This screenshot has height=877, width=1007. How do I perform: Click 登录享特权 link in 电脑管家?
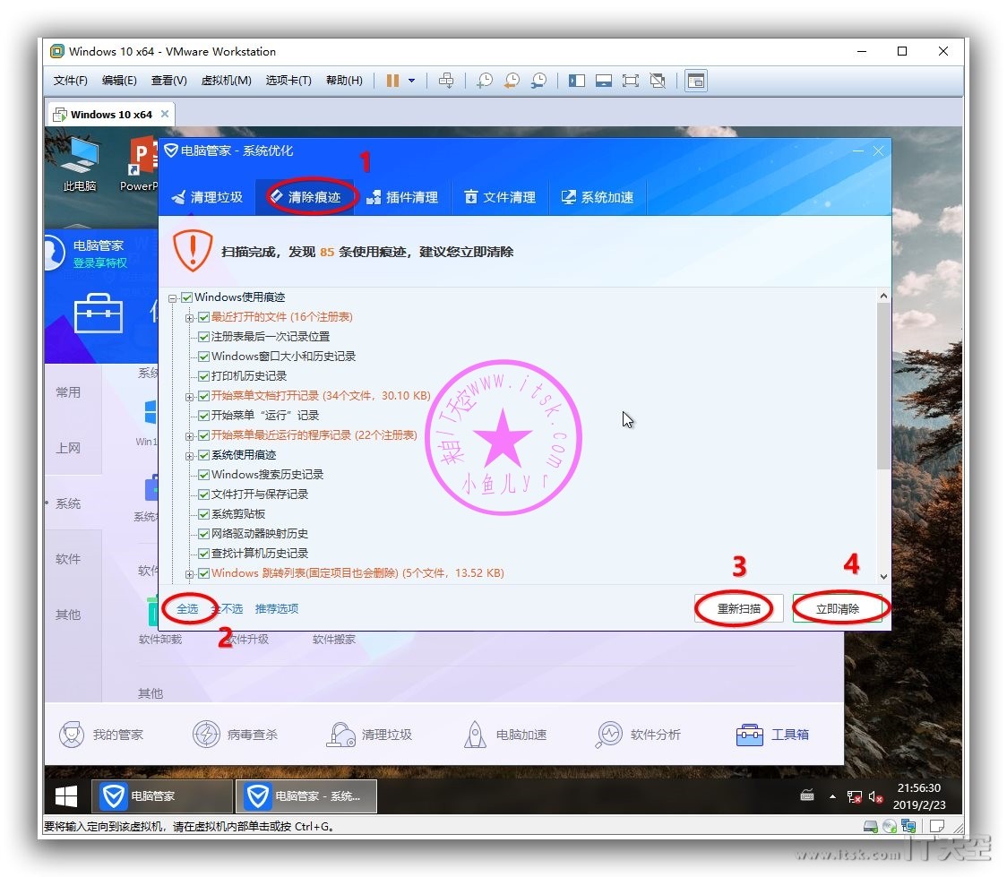tap(100, 263)
